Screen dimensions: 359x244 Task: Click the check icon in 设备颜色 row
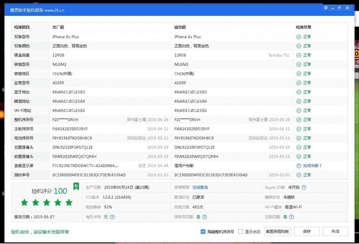tap(299, 46)
